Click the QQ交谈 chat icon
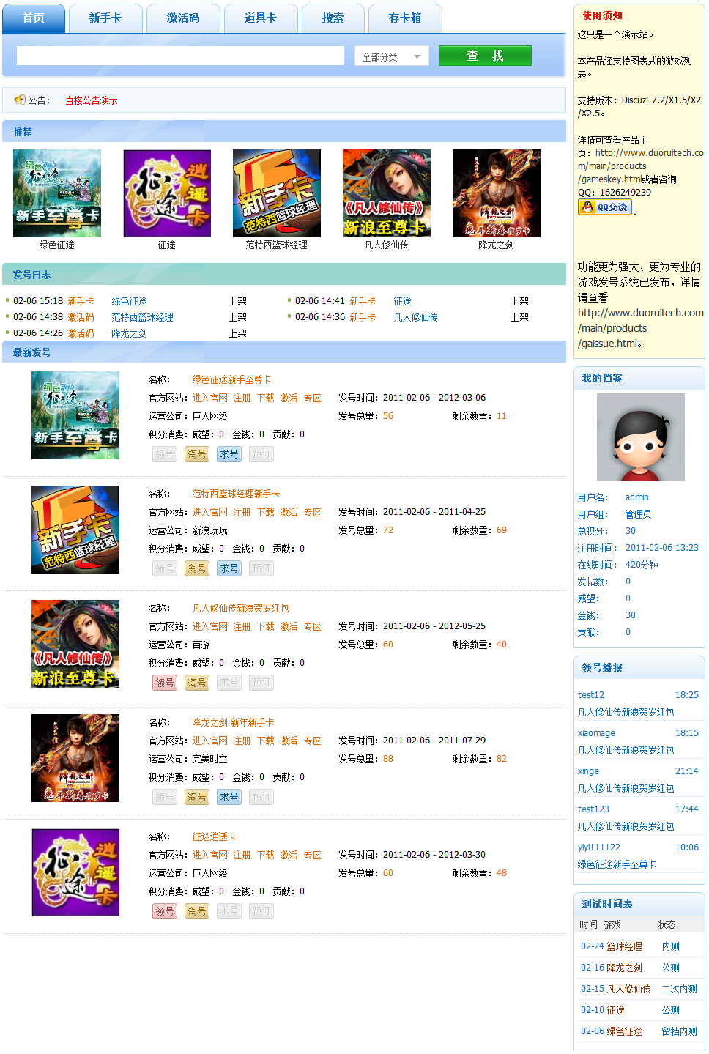 (605, 207)
